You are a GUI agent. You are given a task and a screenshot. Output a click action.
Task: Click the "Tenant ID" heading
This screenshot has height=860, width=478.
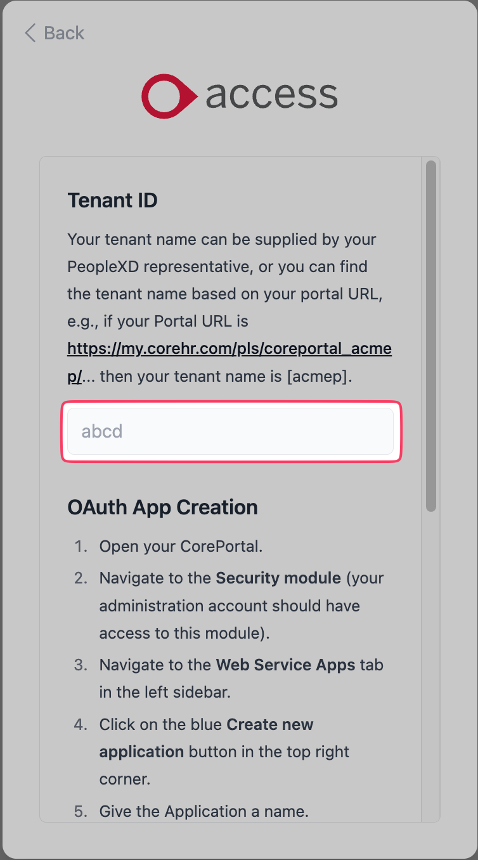[112, 200]
